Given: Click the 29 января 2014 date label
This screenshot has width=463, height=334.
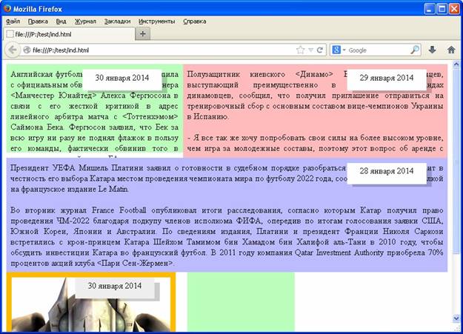Looking at the screenshot, I should [x=386, y=78].
